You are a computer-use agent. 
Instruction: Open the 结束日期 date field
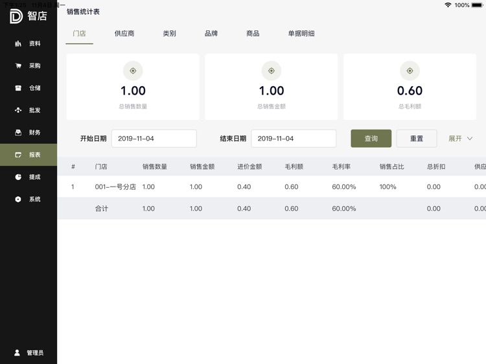294,139
